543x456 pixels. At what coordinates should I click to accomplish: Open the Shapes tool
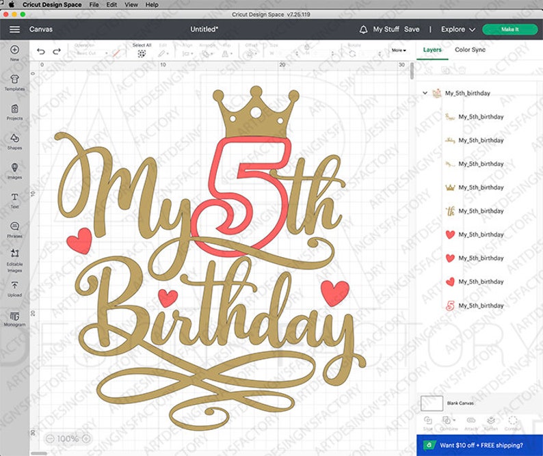(14, 142)
